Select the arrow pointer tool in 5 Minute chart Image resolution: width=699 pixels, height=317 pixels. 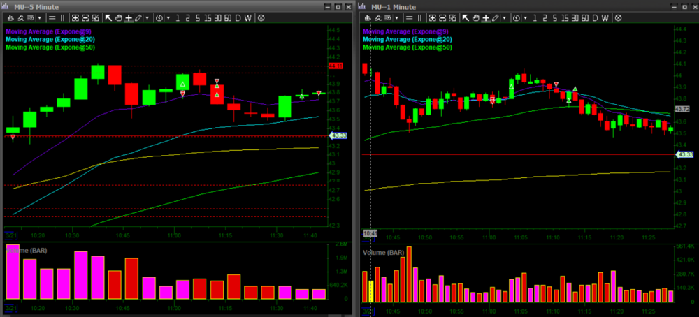[107, 17]
